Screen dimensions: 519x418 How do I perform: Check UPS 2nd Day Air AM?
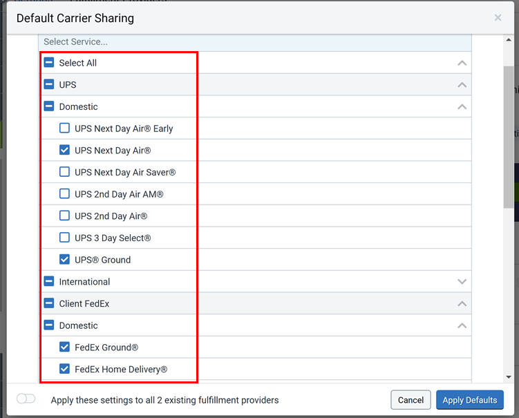[64, 194]
